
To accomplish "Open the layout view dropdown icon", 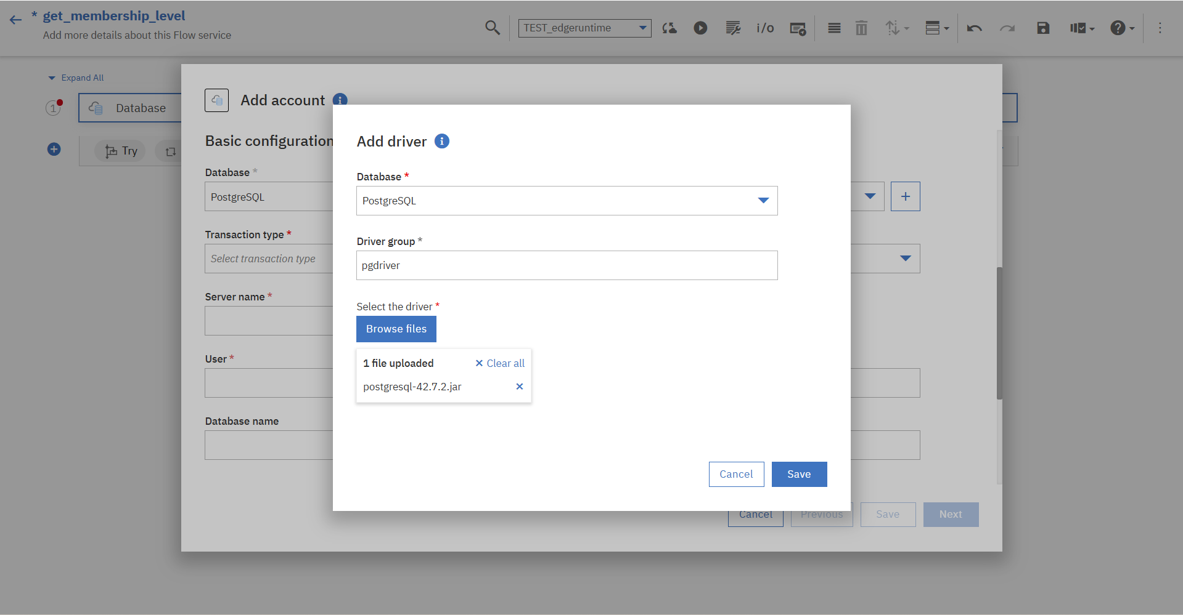I will pyautogui.click(x=937, y=28).
